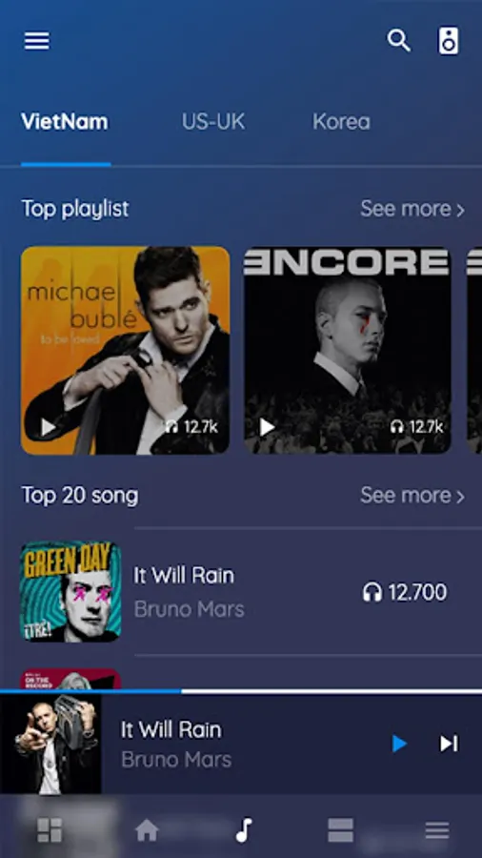Open It Will Rain in Top 20 list
482x858 pixels.
(x=241, y=591)
